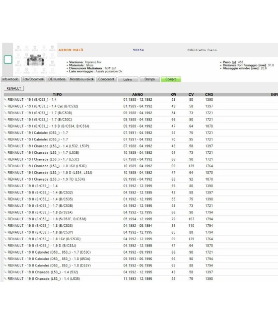Tick the checkbox beside the product image
The image size is (278, 325).
pos(8,60)
